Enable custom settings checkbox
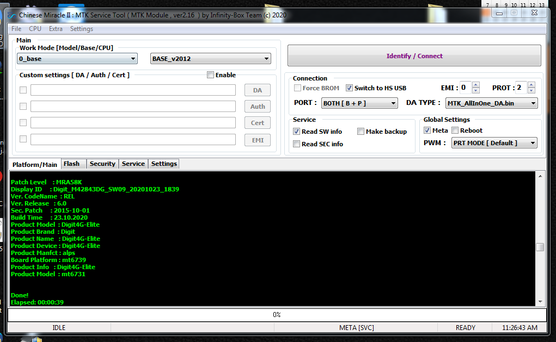Screen dimensions: 556x342 [x=211, y=75]
